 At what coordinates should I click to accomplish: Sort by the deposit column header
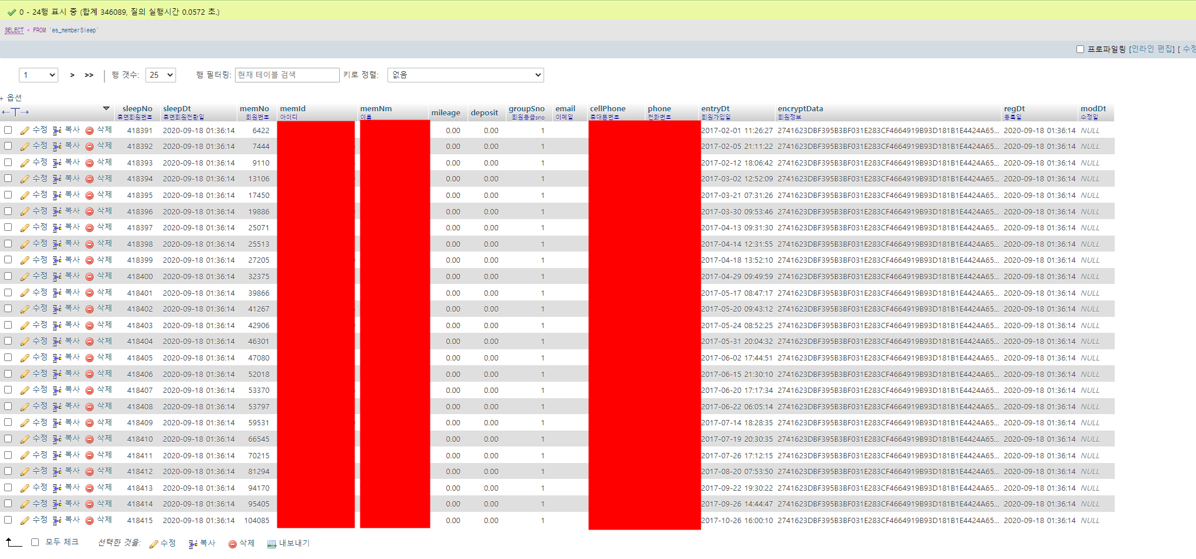[x=484, y=113]
